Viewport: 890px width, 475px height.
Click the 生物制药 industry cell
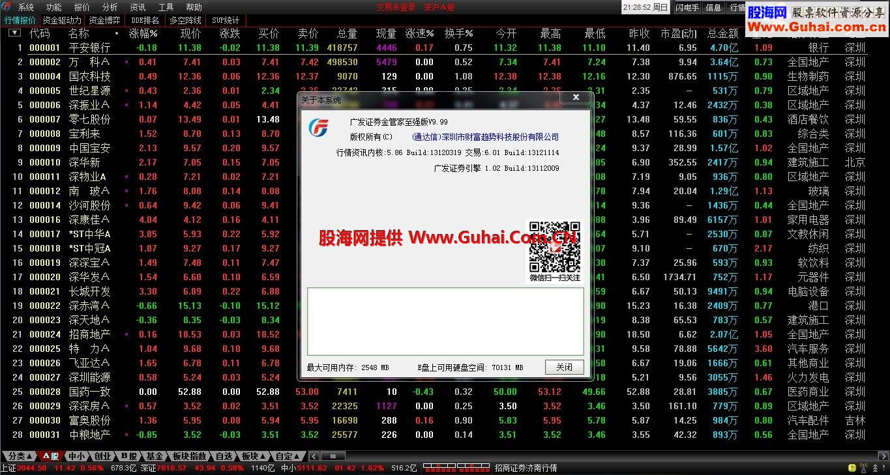(x=808, y=76)
